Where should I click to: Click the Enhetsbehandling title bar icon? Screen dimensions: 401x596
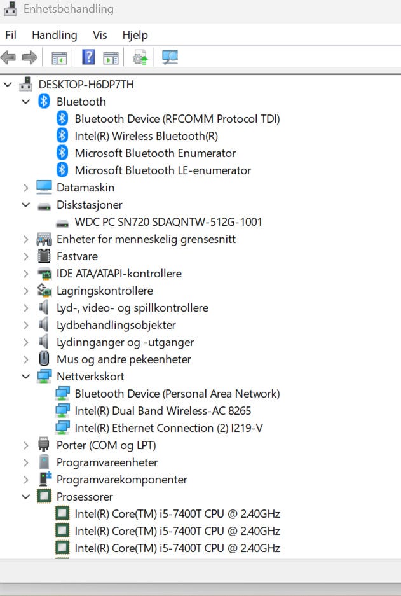(10, 9)
